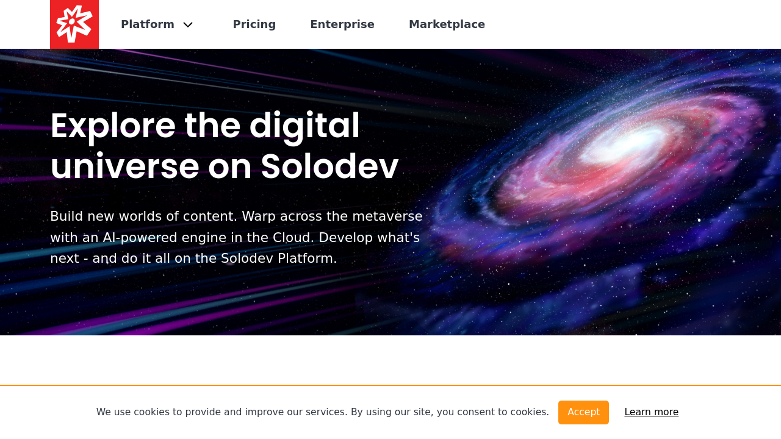The width and height of the screenshot is (781, 439).
Task: Open the Enterprise nav link
Action: point(342,24)
